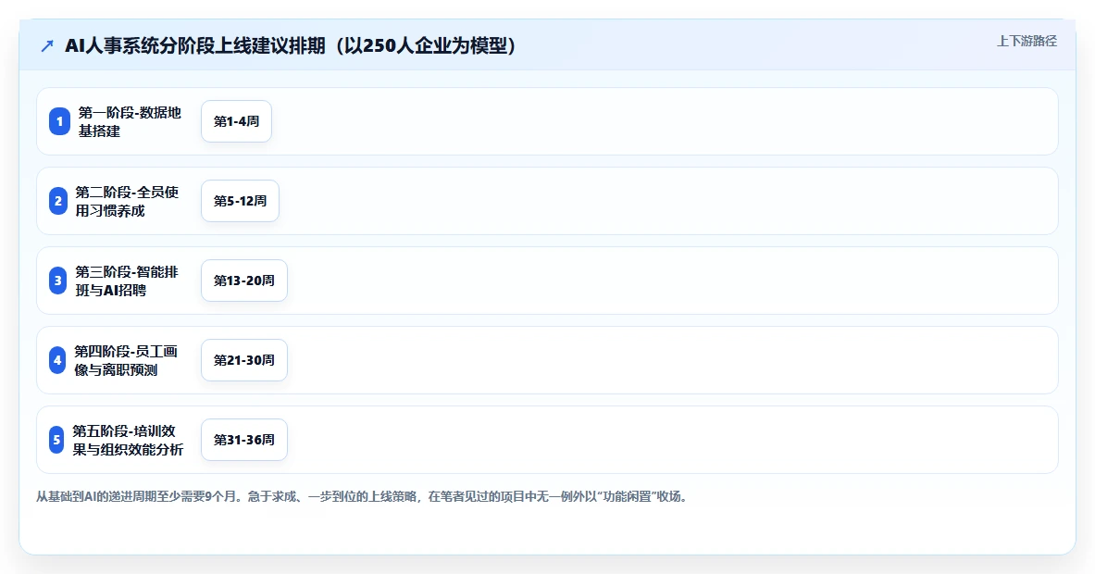The height and width of the screenshot is (574, 1095).
Task: Click the 第一阶段-数据地基搭建 label
Action: tap(130, 121)
